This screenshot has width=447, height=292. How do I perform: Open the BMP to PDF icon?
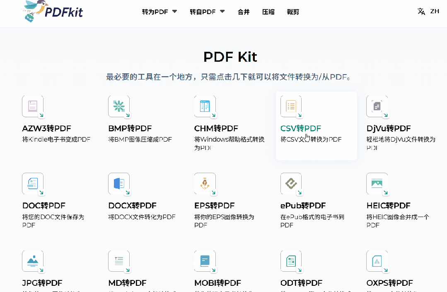(x=119, y=106)
